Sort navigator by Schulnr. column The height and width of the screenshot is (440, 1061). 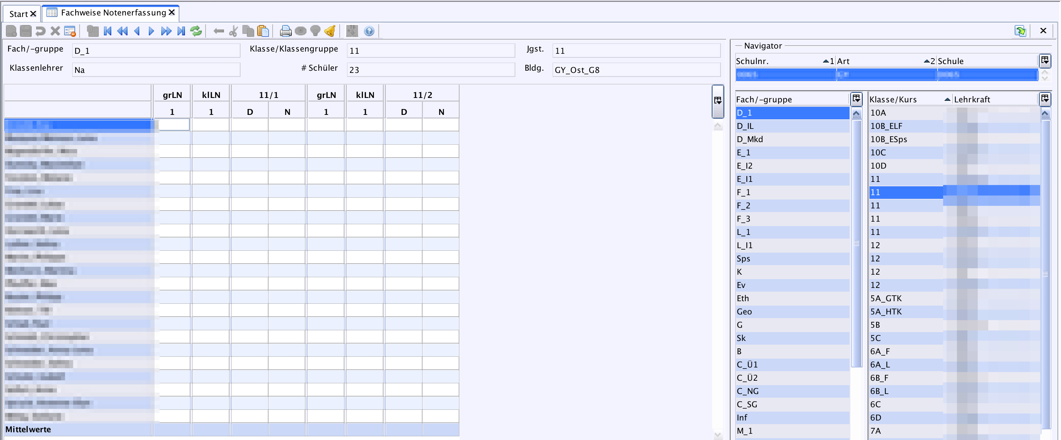coord(785,61)
